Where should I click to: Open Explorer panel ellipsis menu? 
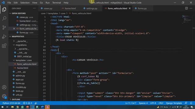tap(34, 8)
